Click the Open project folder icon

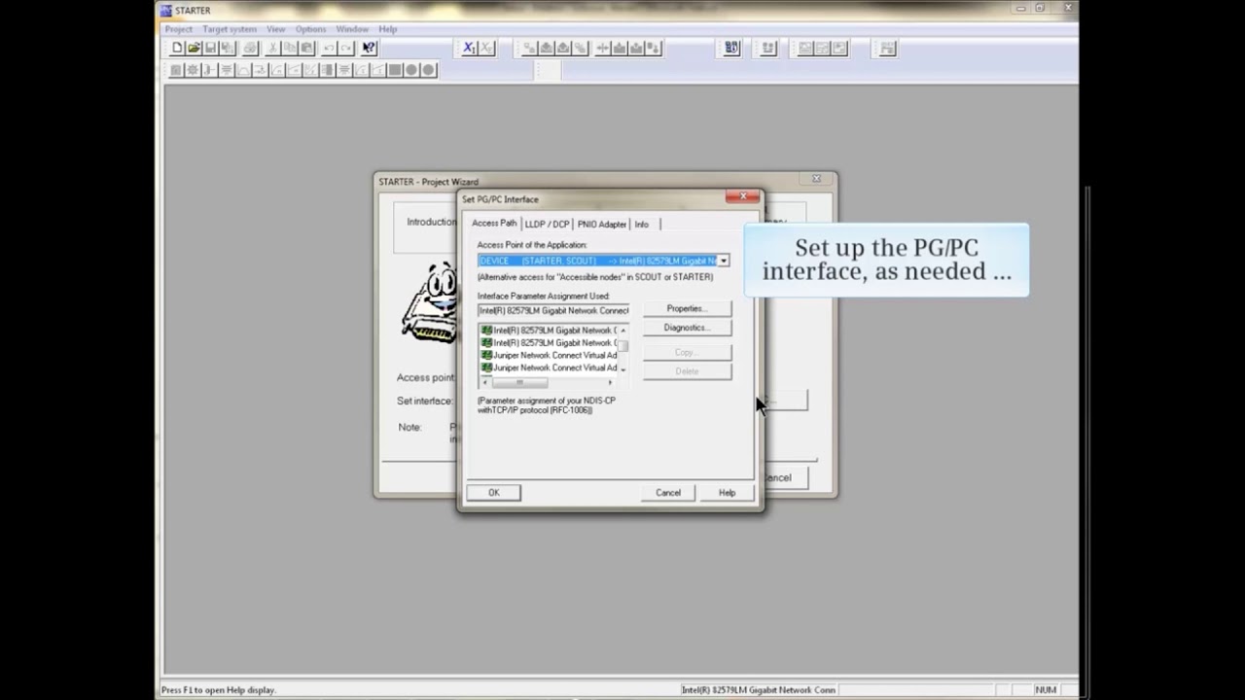[194, 48]
